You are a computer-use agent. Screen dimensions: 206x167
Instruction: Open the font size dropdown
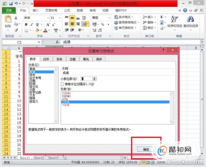[x=60, y=18]
